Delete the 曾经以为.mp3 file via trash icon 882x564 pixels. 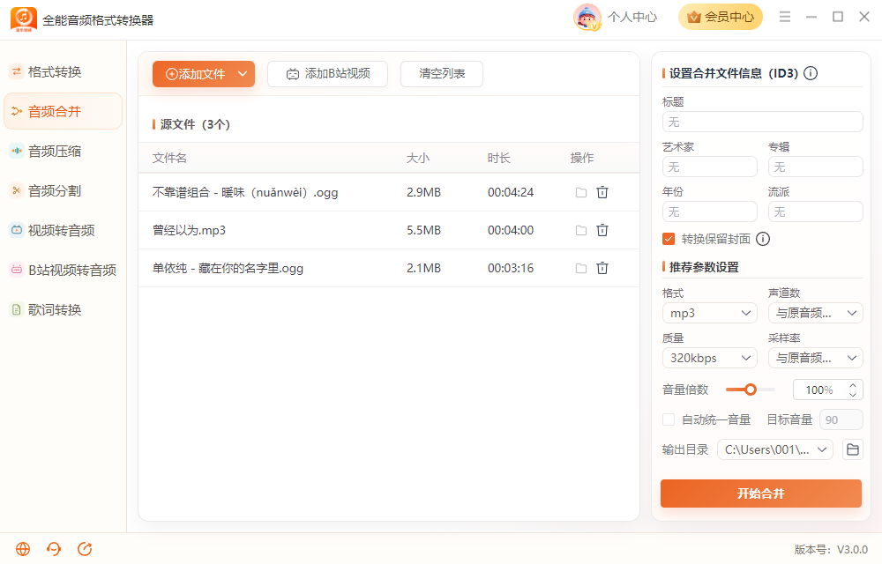[602, 230]
